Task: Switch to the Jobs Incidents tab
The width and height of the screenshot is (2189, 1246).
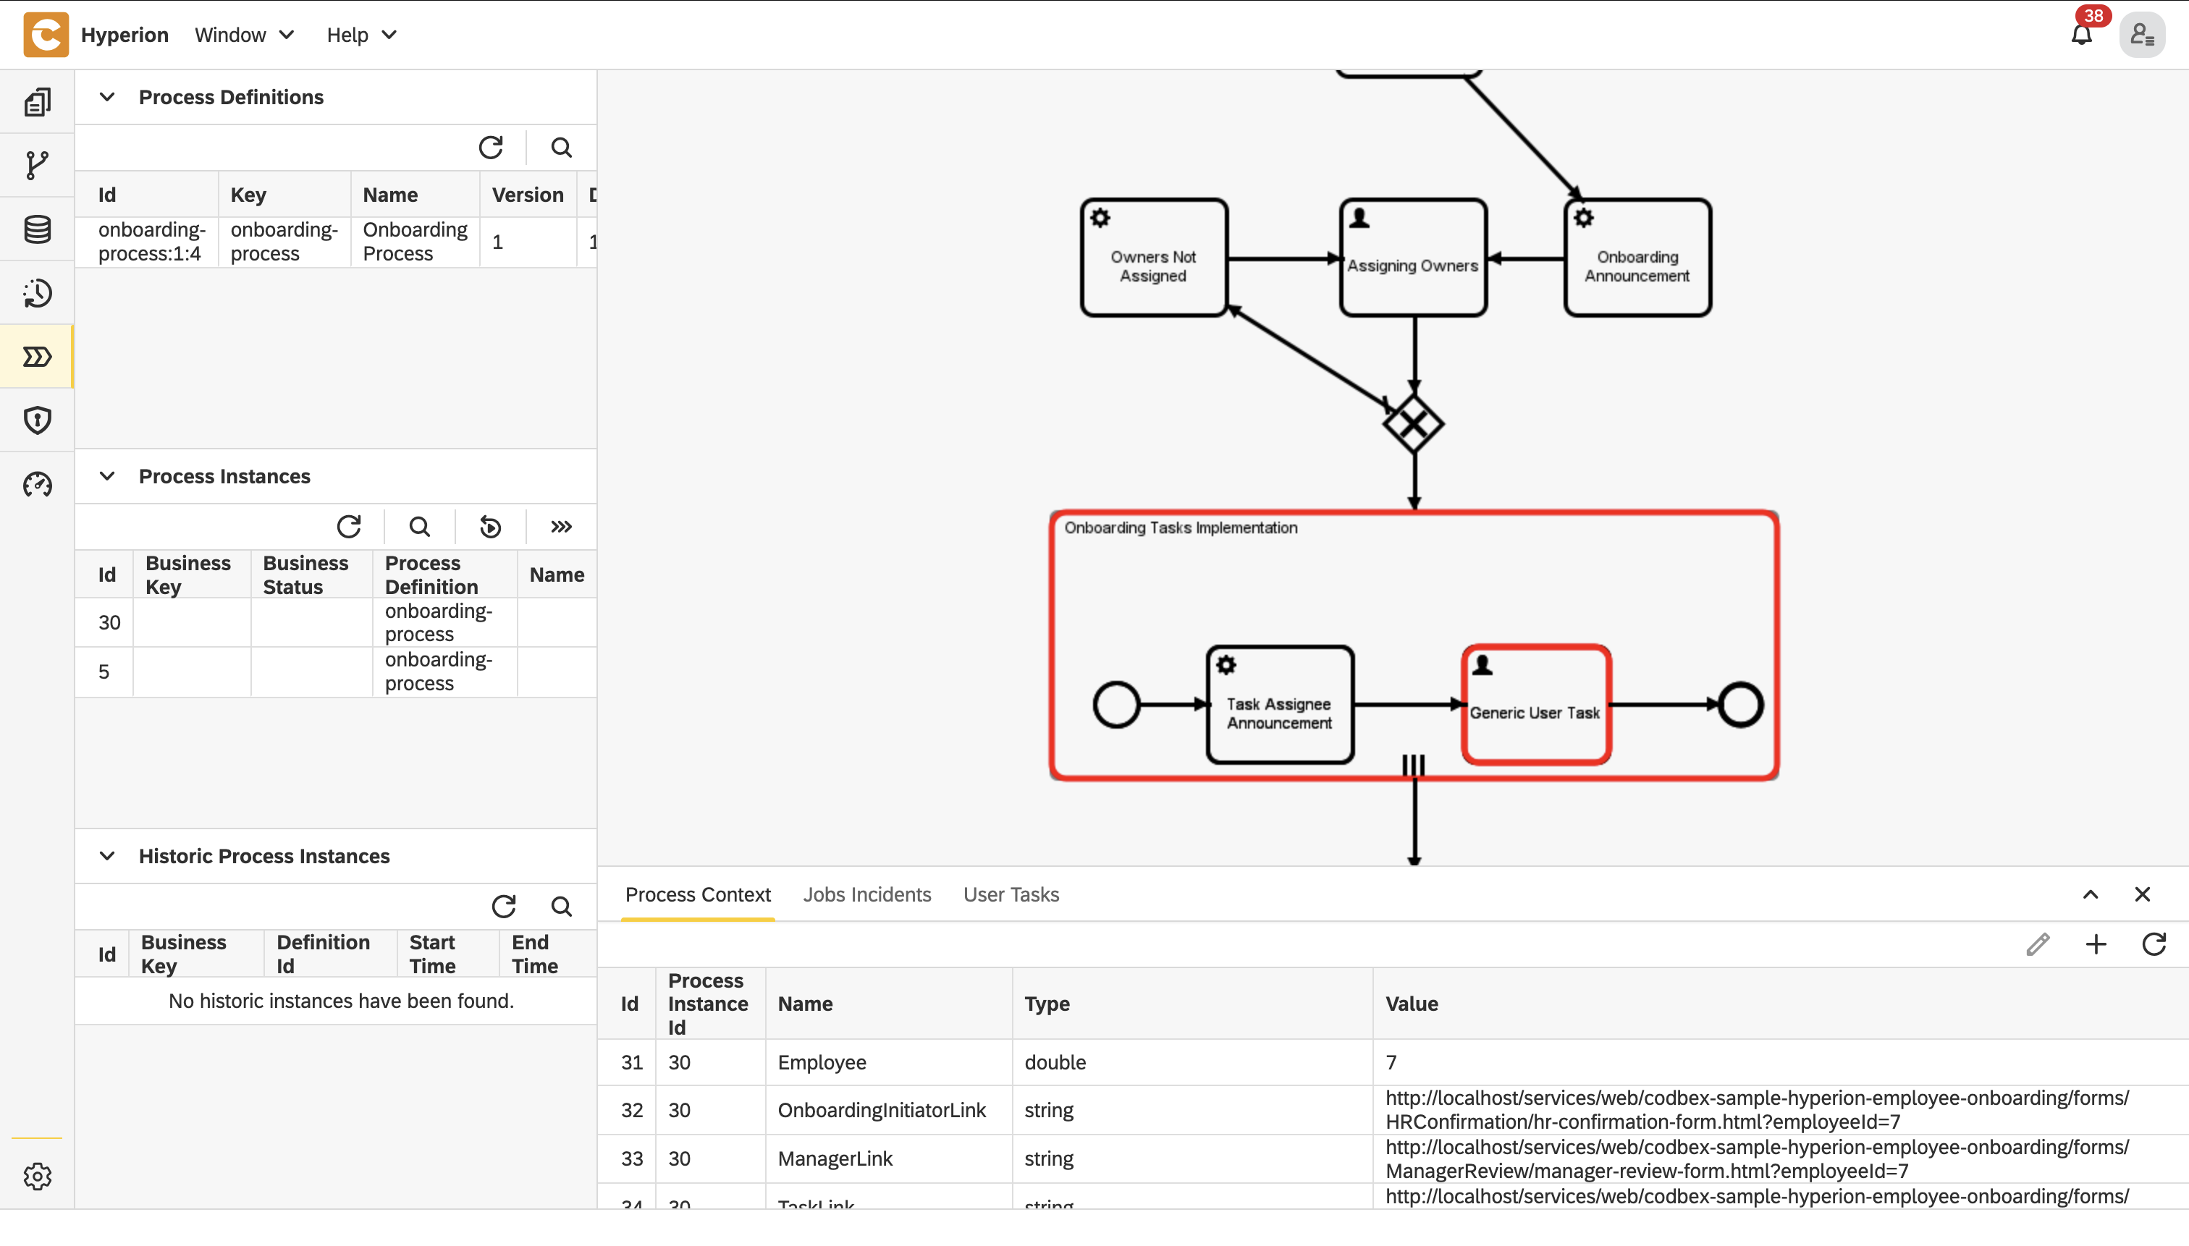Action: click(866, 894)
